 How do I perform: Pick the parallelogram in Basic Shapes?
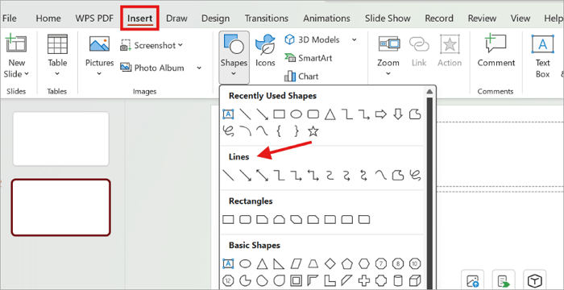pos(296,263)
